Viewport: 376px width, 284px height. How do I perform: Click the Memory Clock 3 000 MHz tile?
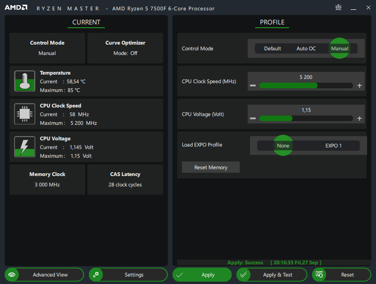tap(47, 179)
